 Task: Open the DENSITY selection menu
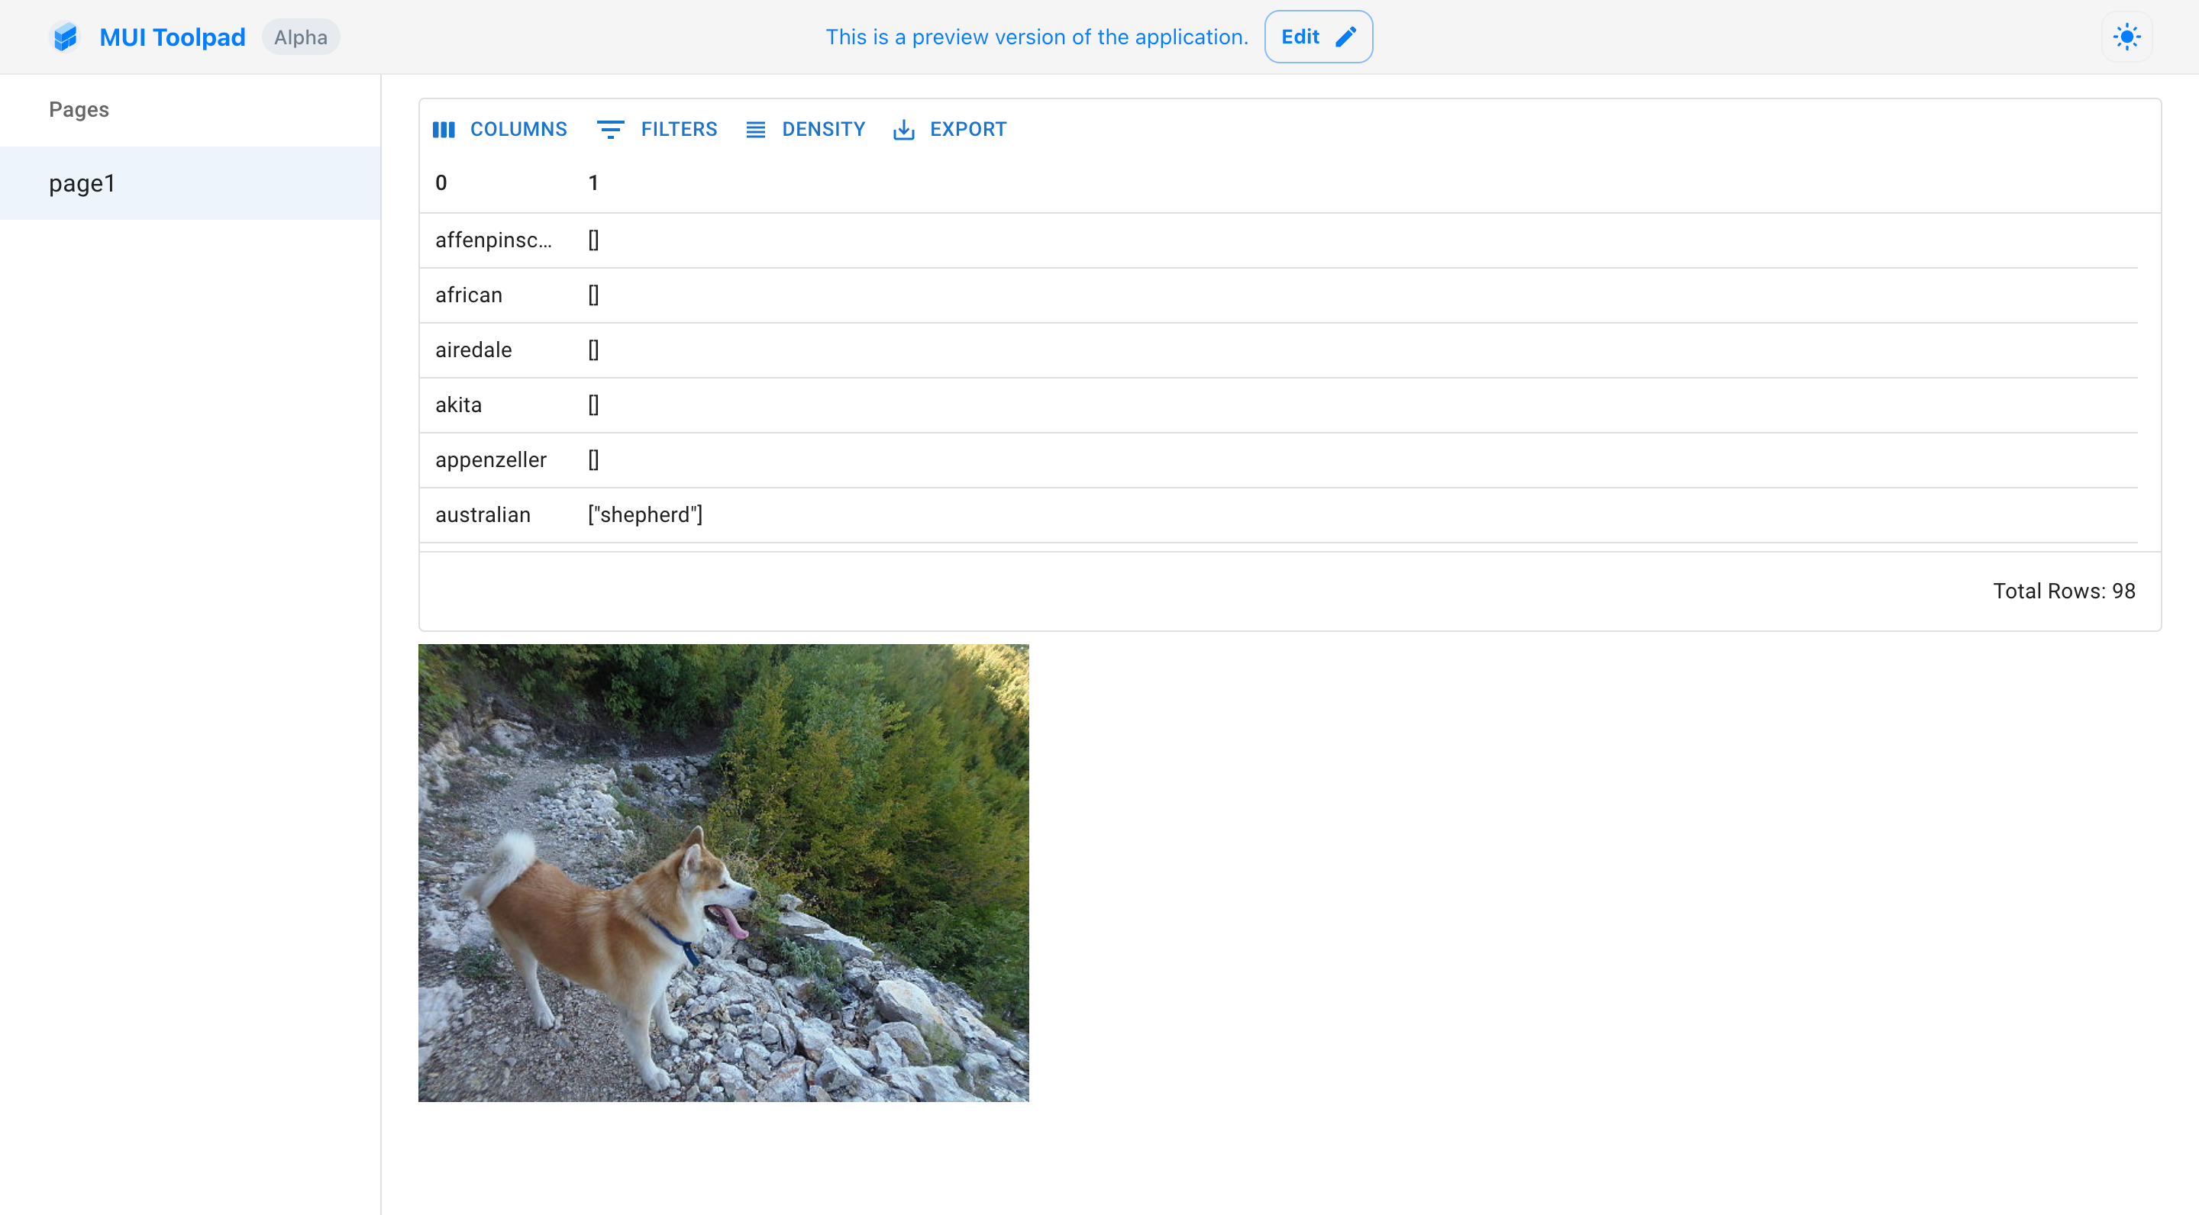[x=823, y=129]
